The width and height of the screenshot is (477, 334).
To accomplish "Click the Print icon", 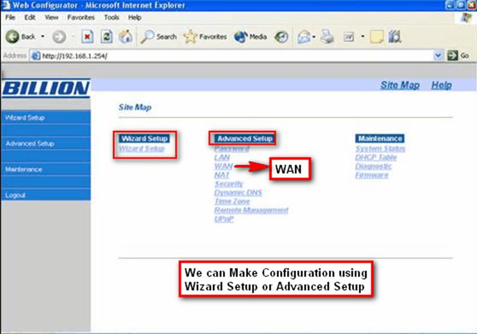I will coord(327,37).
